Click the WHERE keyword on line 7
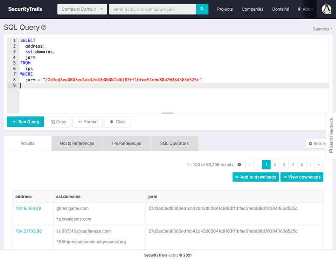Screen dimensions: 336x259 26,74
